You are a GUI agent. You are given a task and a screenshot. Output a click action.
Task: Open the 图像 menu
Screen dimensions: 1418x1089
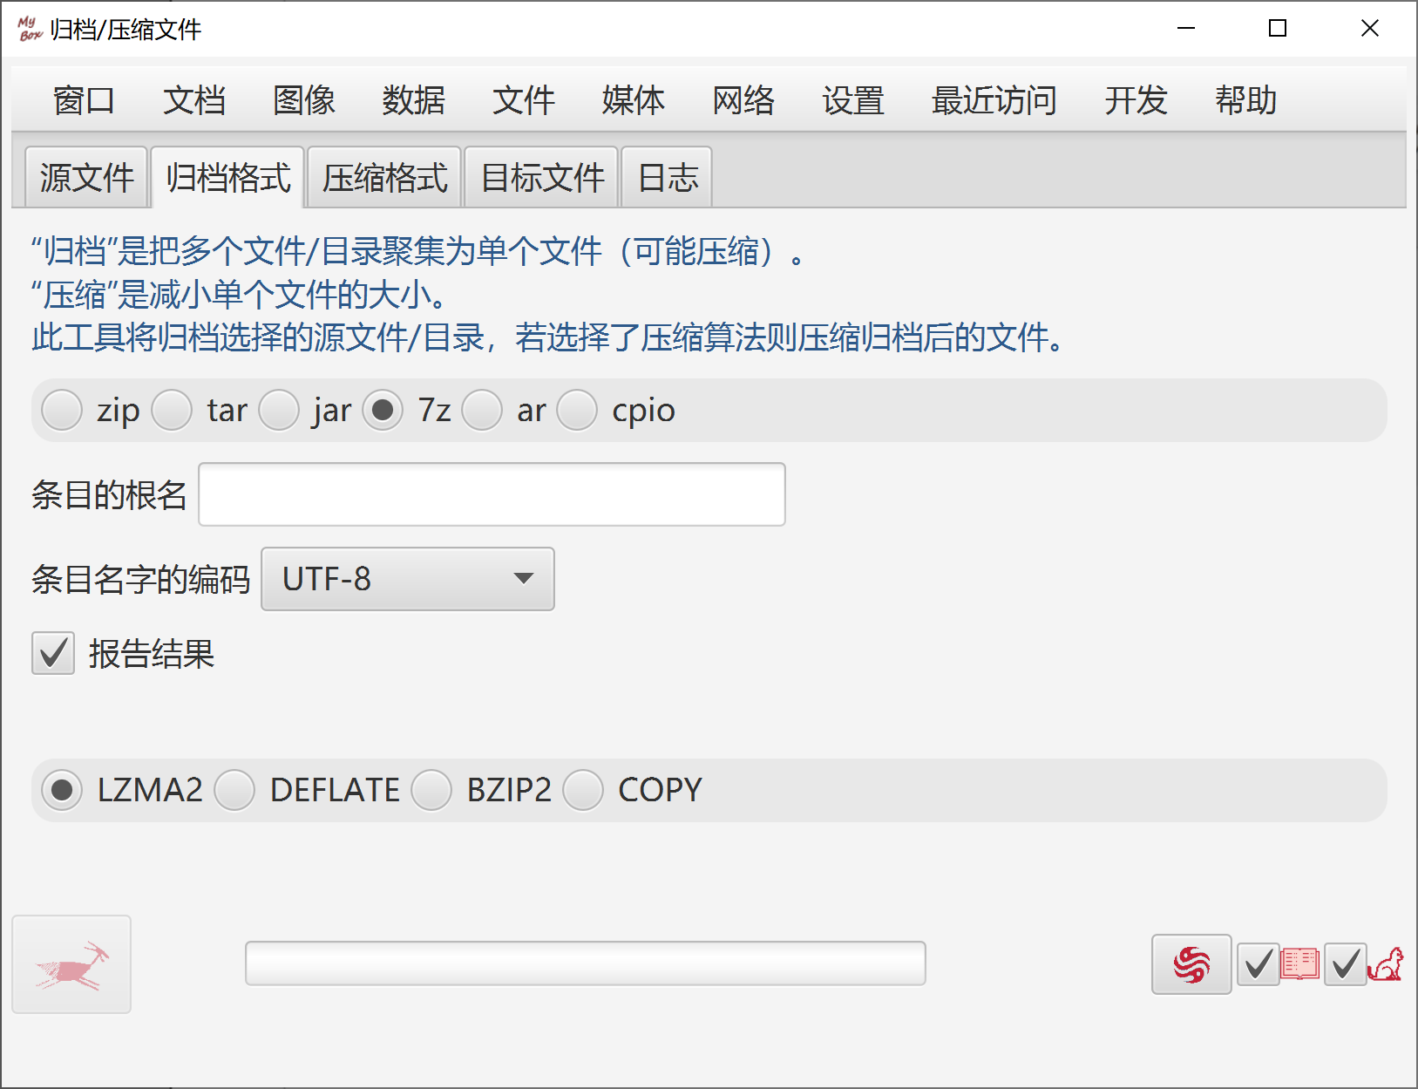[303, 100]
